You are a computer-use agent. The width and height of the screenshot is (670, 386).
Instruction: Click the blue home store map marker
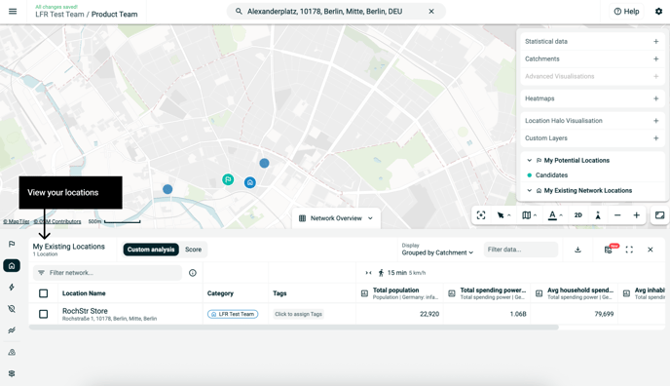pos(250,183)
